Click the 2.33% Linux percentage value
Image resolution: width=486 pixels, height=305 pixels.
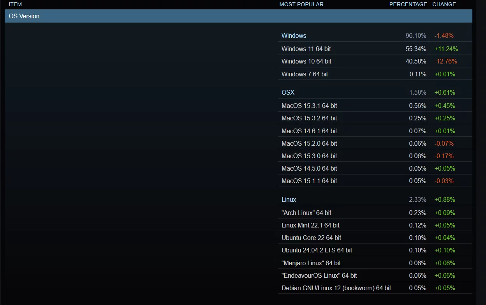(x=417, y=199)
